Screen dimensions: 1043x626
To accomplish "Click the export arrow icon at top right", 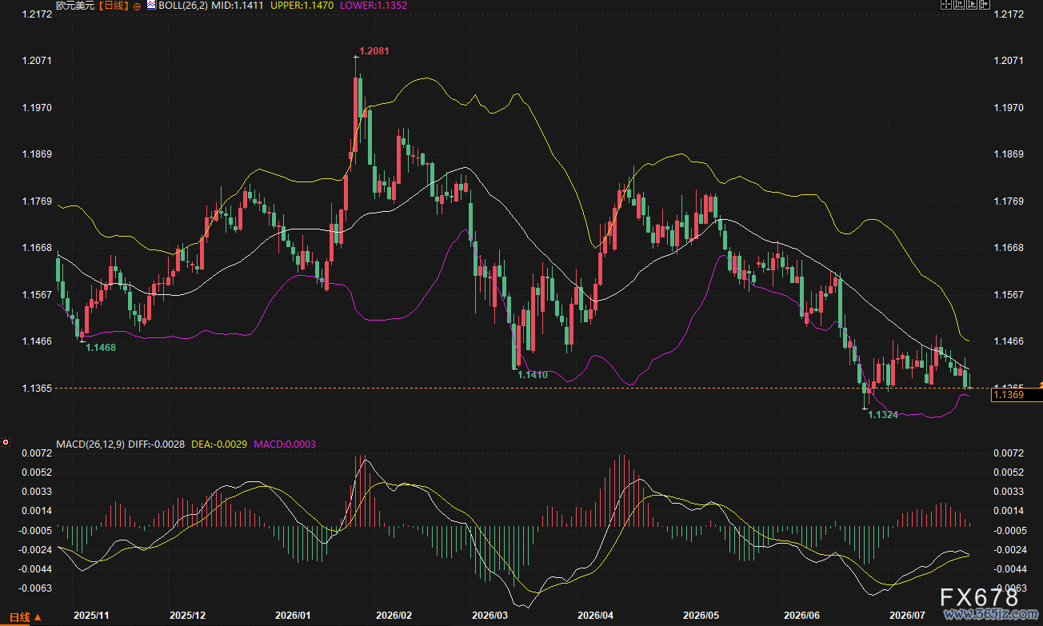I will coord(984,6).
